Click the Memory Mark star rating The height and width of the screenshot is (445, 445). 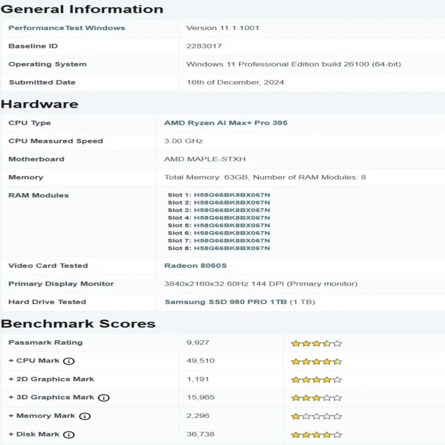click(317, 417)
